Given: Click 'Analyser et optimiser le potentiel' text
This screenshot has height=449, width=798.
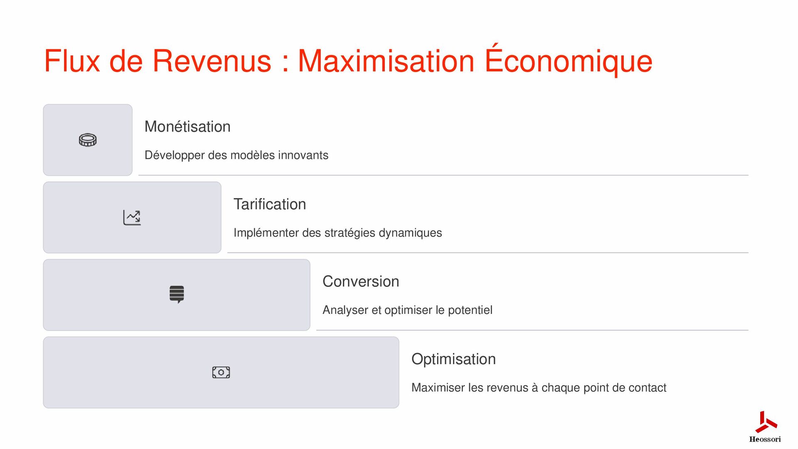Looking at the screenshot, I should click(407, 310).
